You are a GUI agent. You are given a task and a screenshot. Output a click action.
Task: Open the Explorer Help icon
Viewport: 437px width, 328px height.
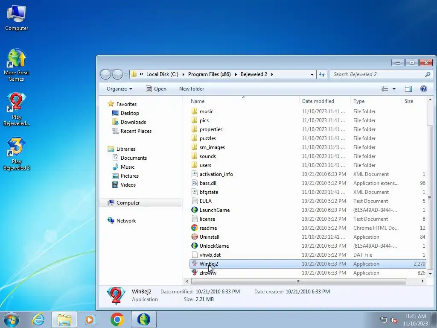[x=424, y=89]
